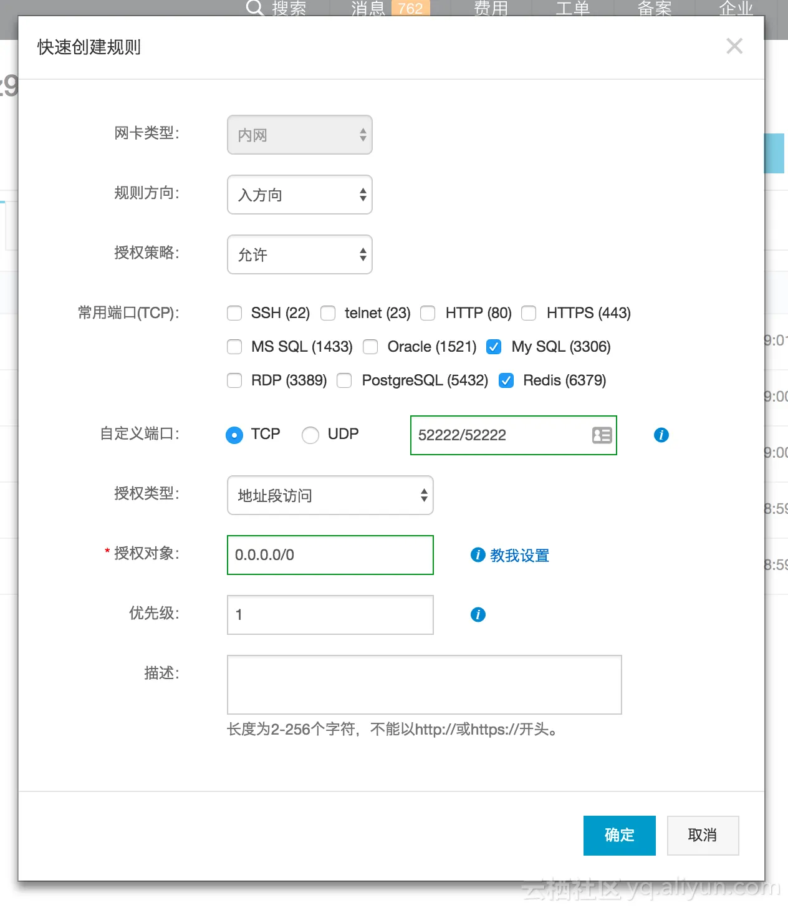
Task: Click the 确定 confirm button
Action: [619, 835]
